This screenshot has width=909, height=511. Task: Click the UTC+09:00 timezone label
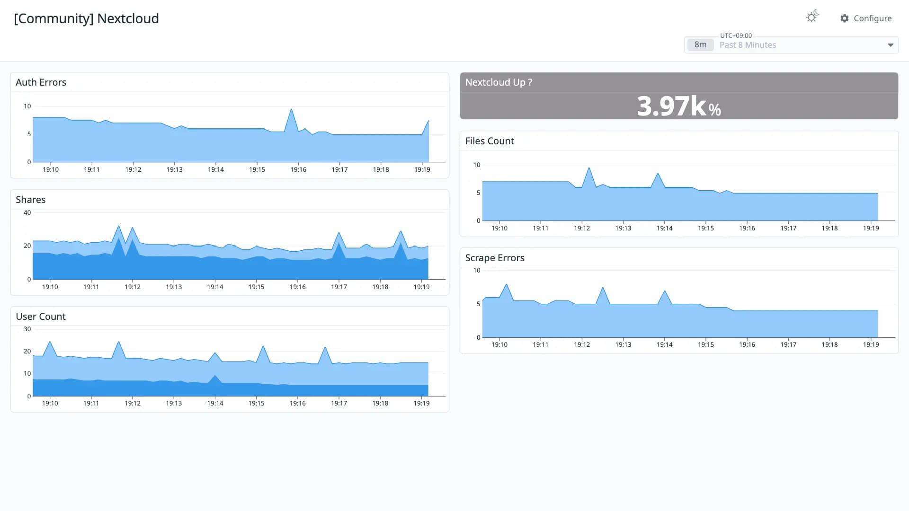tap(736, 35)
